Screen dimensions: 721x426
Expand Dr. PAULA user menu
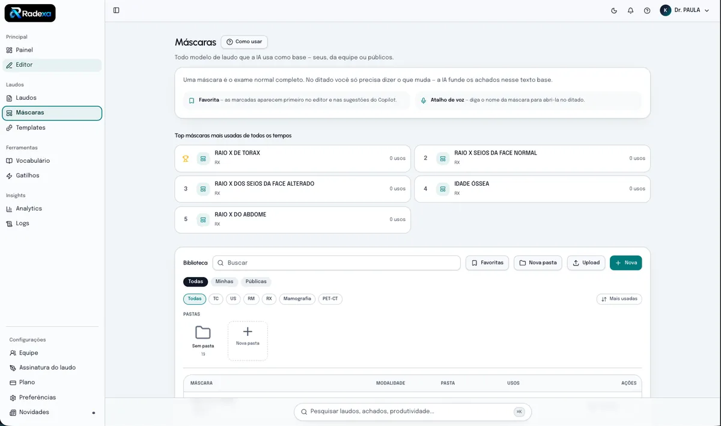click(x=684, y=10)
